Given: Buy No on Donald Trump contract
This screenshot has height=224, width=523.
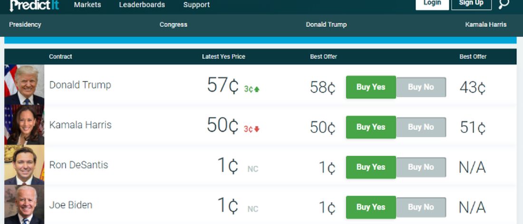Looking at the screenshot, I should (421, 87).
